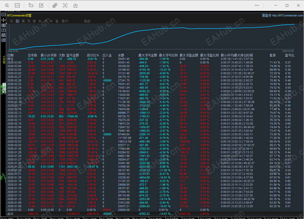Switch to the 周 weekly tab

pyautogui.click(x=23, y=21)
